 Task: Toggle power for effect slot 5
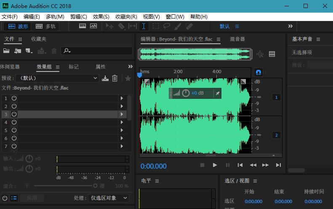(14, 130)
